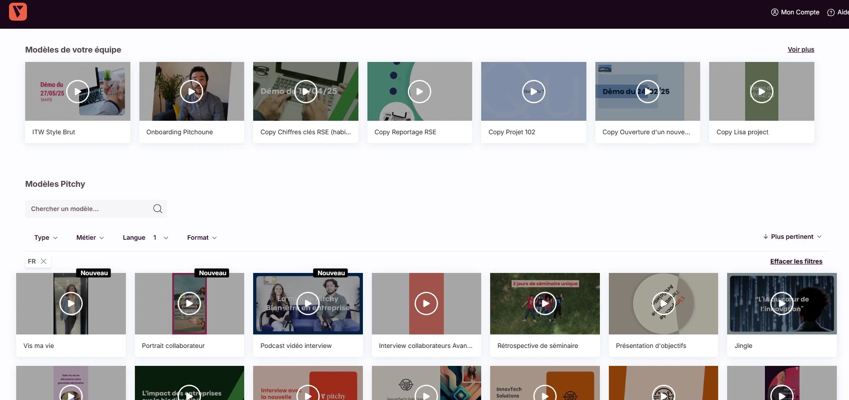Screen dimensions: 849x400
Task: Play the Copy Reportage RSE preview
Action: pyautogui.click(x=420, y=92)
